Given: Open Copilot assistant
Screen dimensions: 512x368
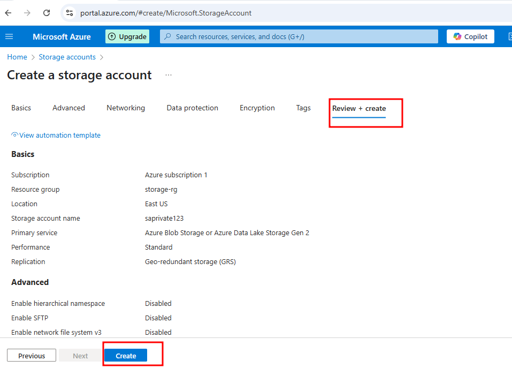Looking at the screenshot, I should [x=470, y=36].
